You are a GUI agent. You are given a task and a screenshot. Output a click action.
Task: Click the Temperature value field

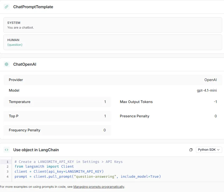click(x=105, y=102)
